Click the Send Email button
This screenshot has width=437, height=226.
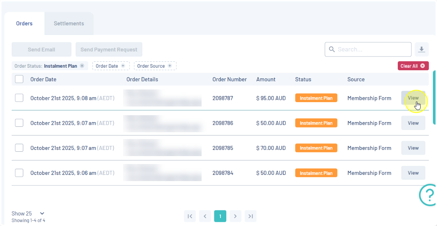pyautogui.click(x=41, y=50)
